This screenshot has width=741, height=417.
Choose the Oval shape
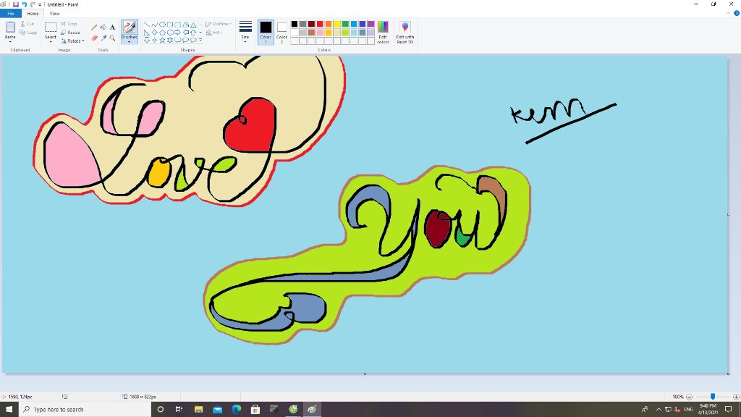162,25
